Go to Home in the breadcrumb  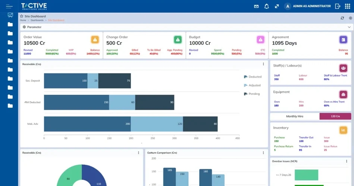23,20
